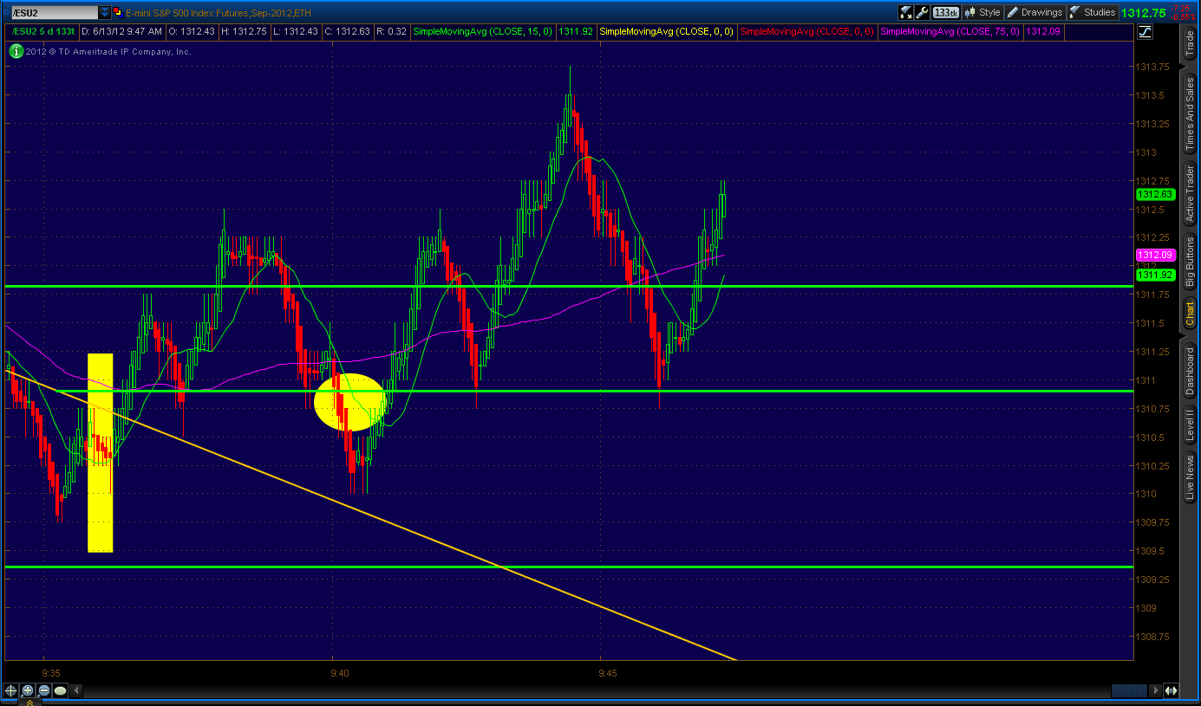Screen dimensions: 1201x706
Task: Click the zoom in magnifier
Action: 27,690
